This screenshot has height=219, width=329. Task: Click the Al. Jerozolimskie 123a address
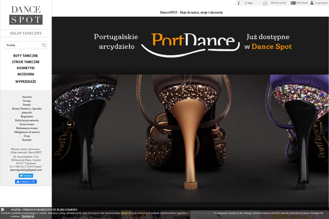pos(26,157)
